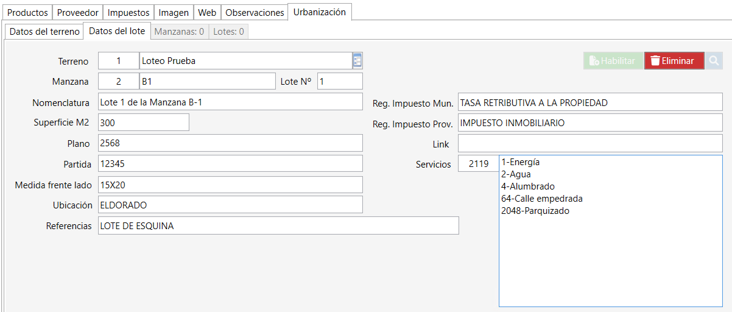Screen dimensions: 732x312
Task: Focus the Superficie M2 field
Action: tap(143, 122)
